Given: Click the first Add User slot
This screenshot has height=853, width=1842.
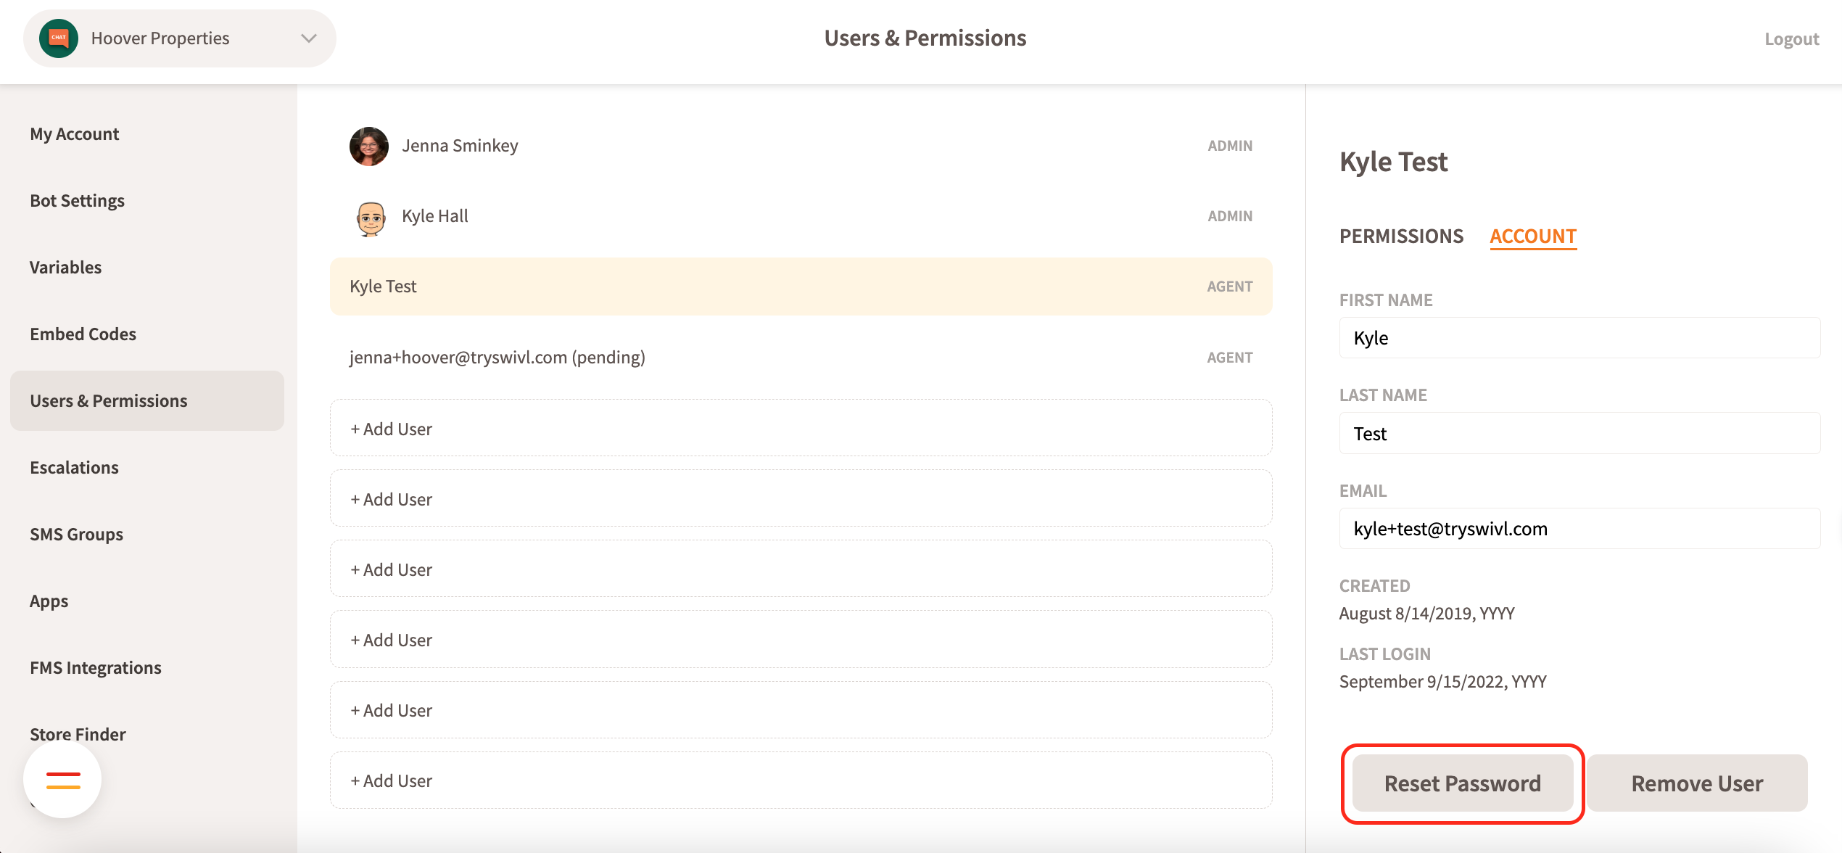Looking at the screenshot, I should coord(801,429).
